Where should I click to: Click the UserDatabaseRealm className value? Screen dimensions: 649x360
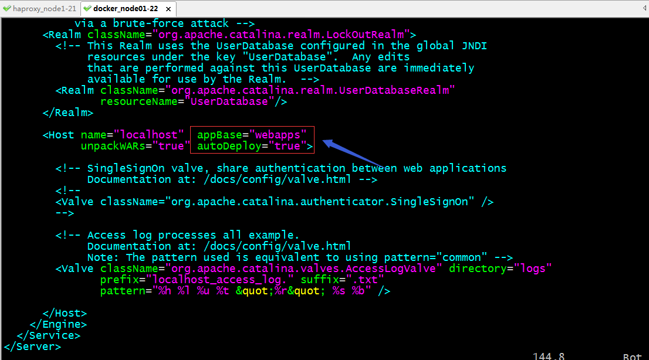point(310,90)
